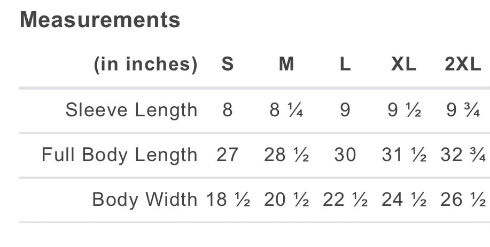Select the Body Width row label
This screenshot has width=490, height=247.
click(145, 200)
